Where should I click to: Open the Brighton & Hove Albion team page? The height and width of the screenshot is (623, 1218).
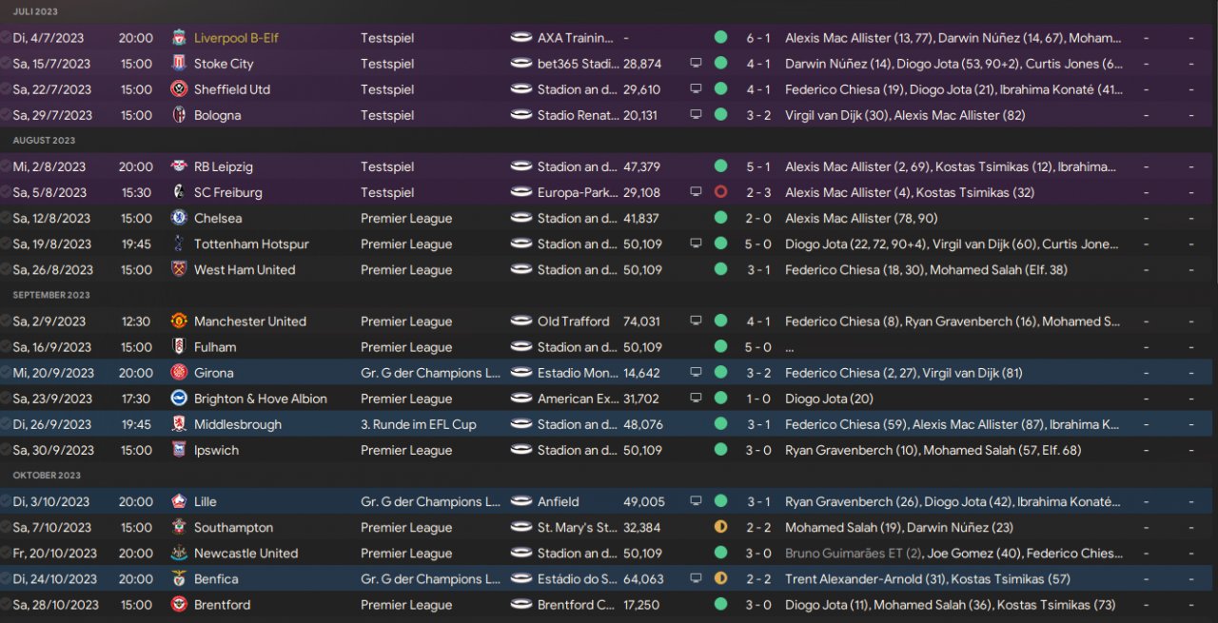(x=260, y=399)
